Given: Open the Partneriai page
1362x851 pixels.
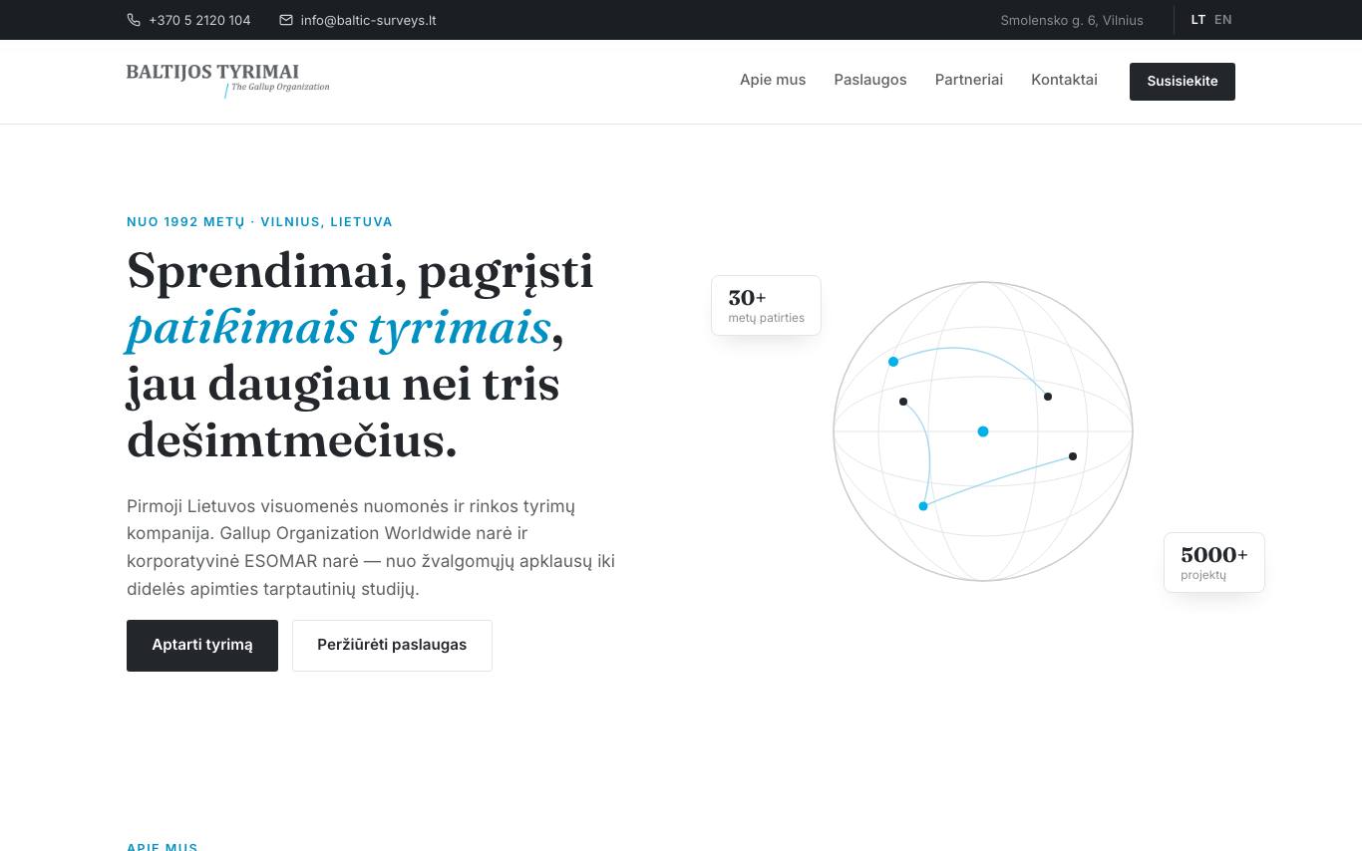Looking at the screenshot, I should click(x=969, y=80).
